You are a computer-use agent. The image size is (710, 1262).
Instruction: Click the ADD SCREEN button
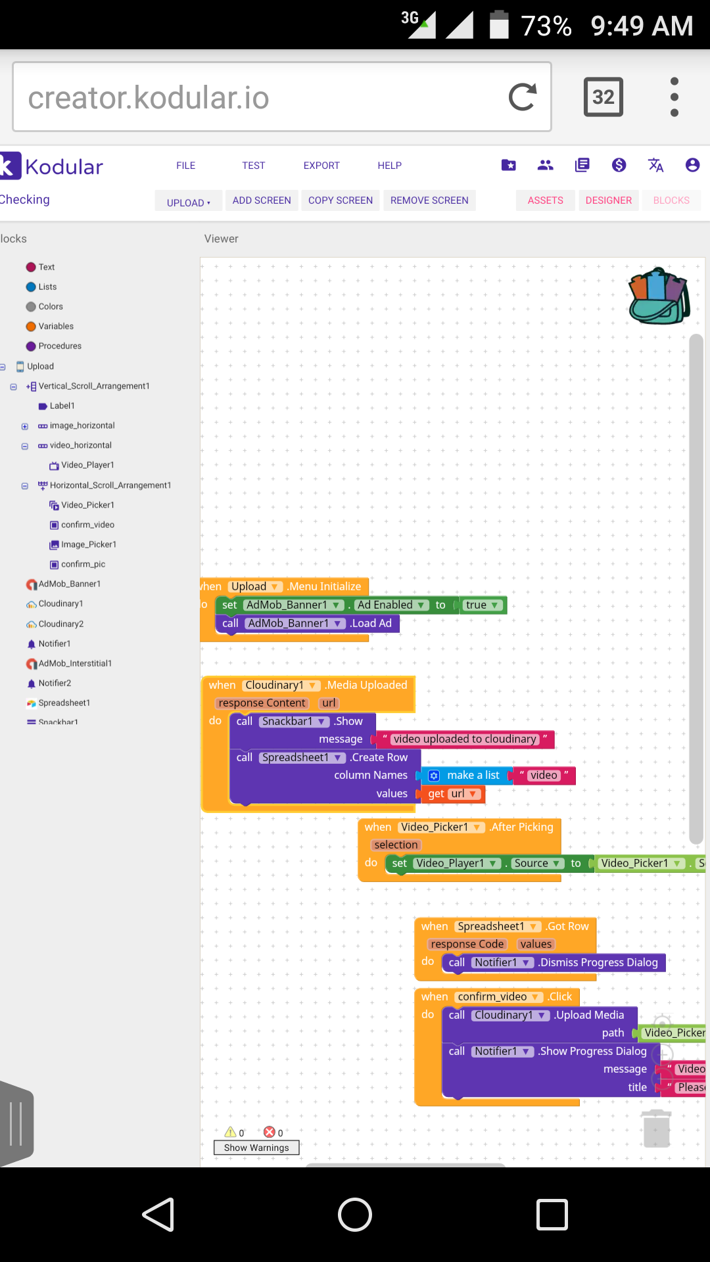pyautogui.click(x=262, y=200)
